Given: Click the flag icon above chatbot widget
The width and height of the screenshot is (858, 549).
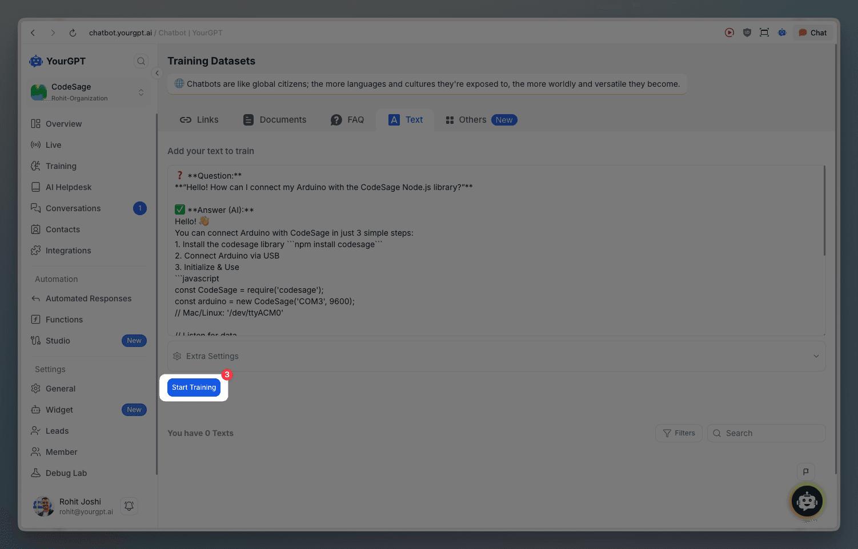Looking at the screenshot, I should [x=805, y=471].
